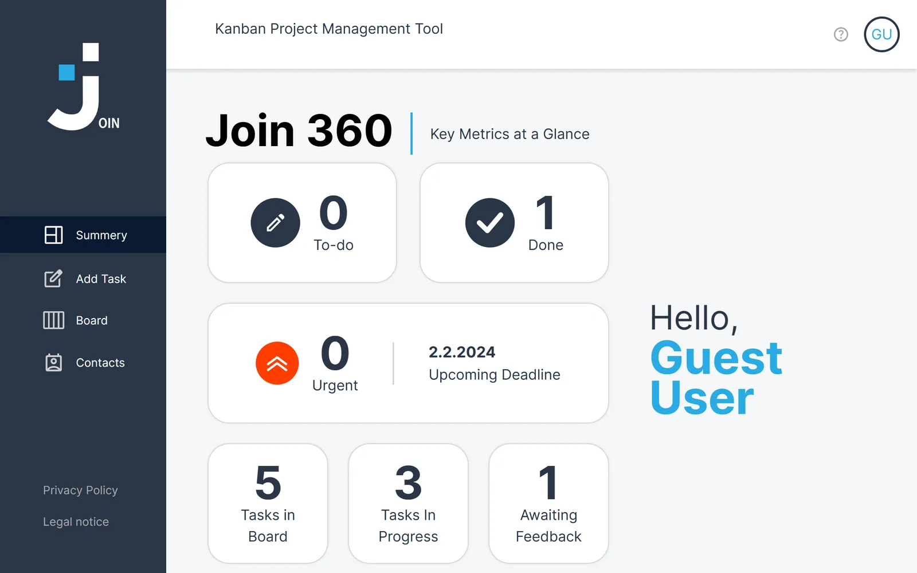The height and width of the screenshot is (573, 917).
Task: Click the Done checkmark circle icon
Action: [x=490, y=223]
